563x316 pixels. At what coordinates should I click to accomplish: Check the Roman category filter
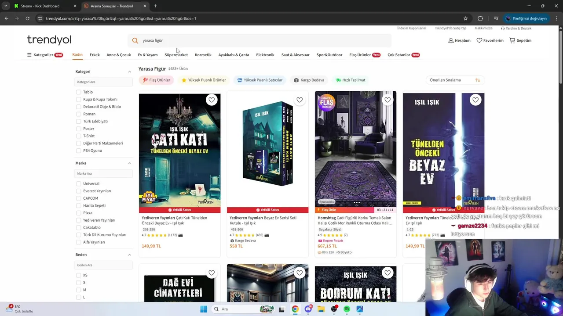(x=78, y=114)
